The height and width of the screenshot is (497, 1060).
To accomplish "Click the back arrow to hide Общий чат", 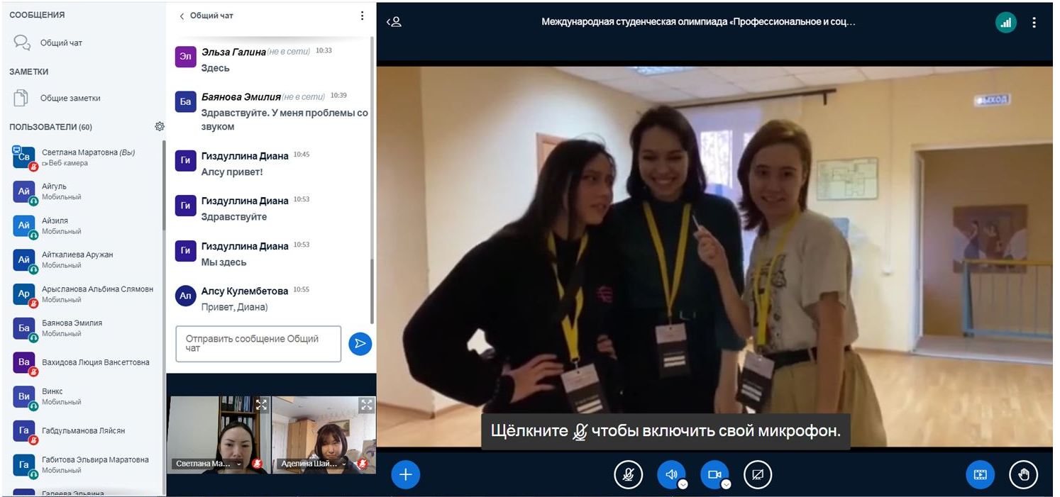I will coord(182,16).
